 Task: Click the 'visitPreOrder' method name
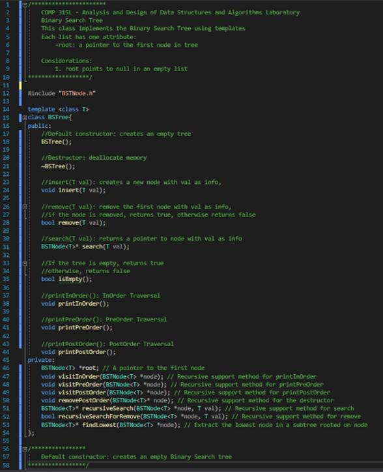point(80,385)
